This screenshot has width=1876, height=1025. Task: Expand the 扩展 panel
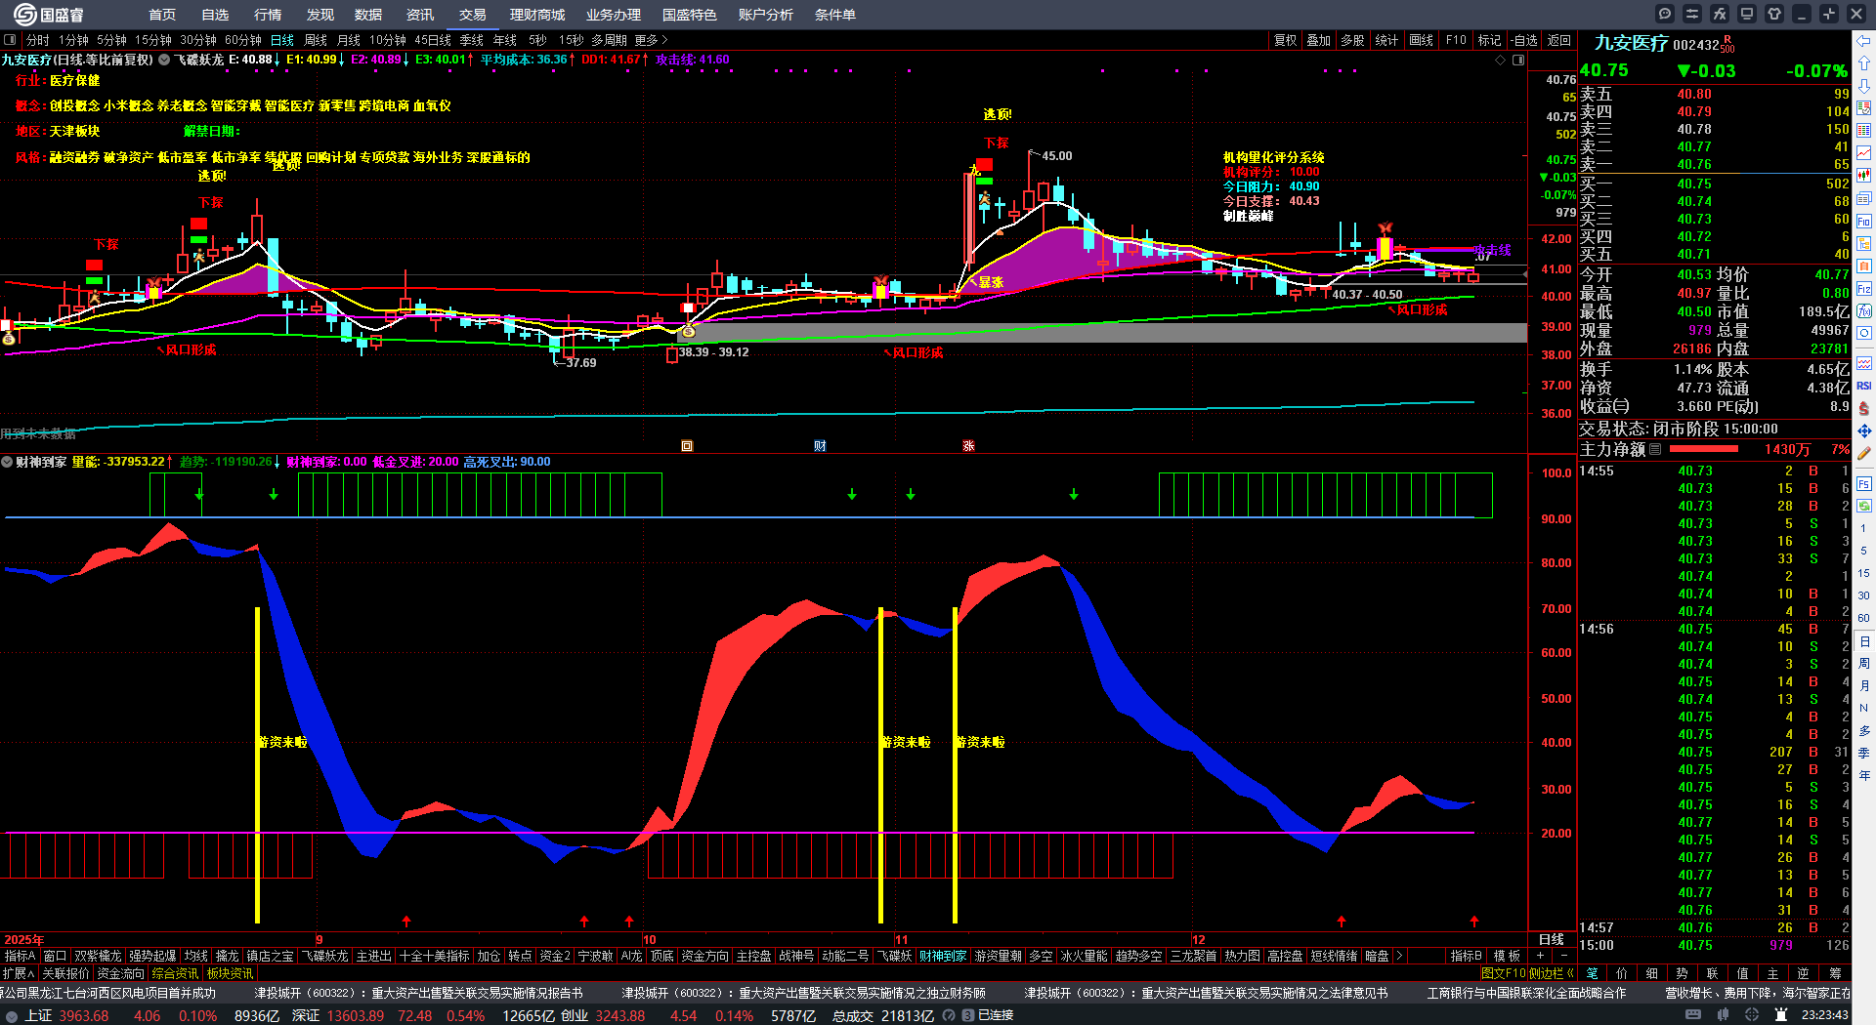coord(19,973)
